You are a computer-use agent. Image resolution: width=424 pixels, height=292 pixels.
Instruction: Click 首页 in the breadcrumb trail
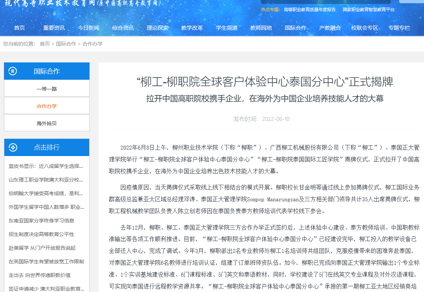pyautogui.click(x=45, y=44)
